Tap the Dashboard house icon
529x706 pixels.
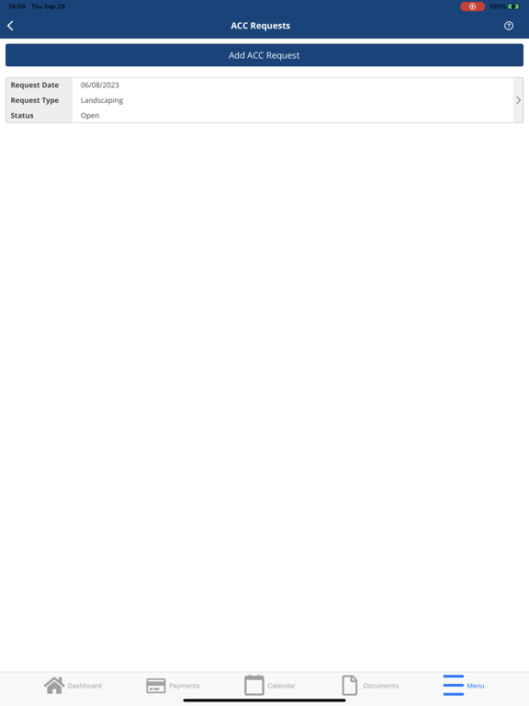point(54,685)
